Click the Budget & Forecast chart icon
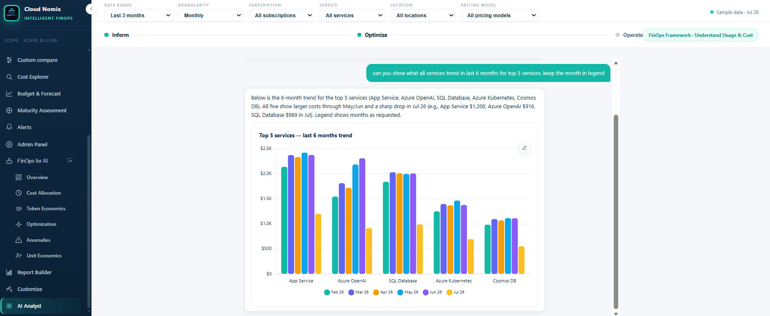The image size is (770, 316). tap(9, 93)
